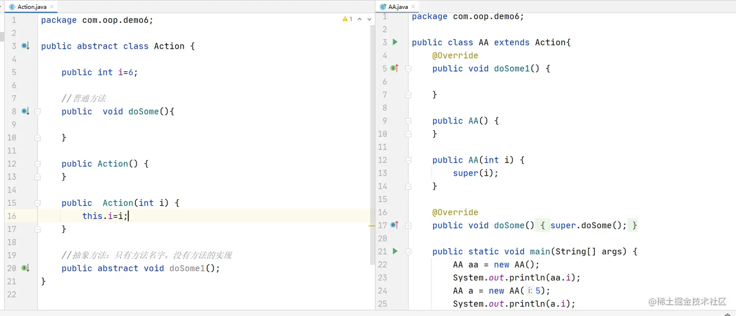
Task: Click 'abstract' keyword on Action line 3
Action: coord(97,46)
